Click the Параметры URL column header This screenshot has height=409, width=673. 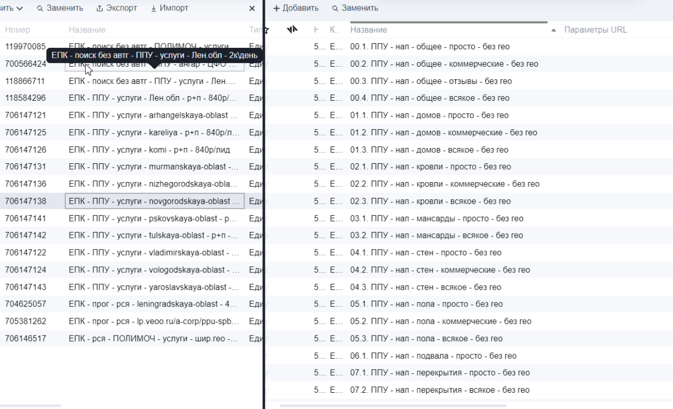(x=595, y=30)
